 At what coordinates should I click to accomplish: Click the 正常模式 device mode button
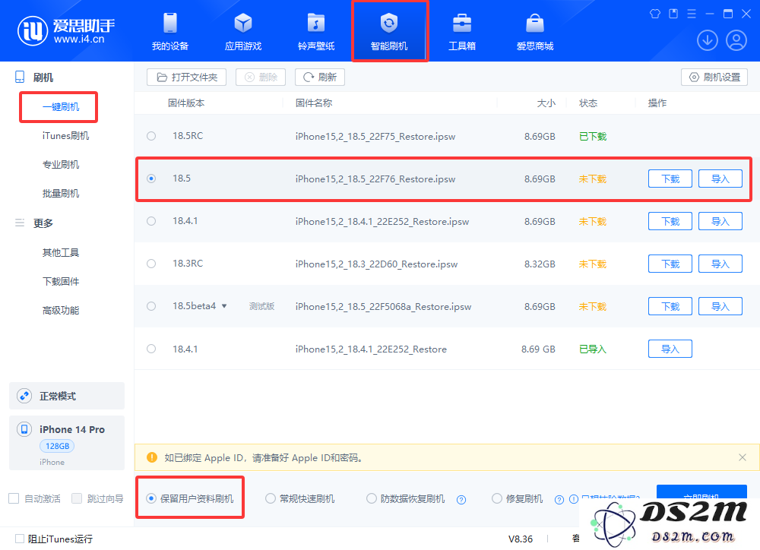click(67, 396)
